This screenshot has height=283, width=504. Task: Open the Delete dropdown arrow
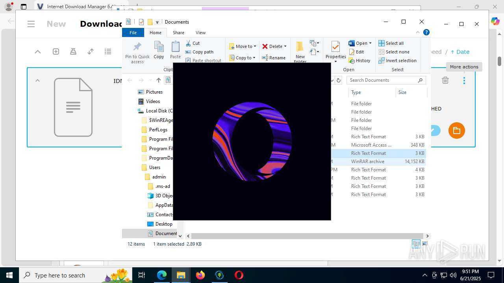(x=285, y=46)
